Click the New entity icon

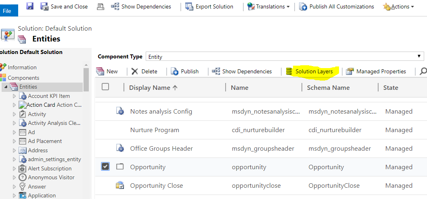click(x=100, y=71)
